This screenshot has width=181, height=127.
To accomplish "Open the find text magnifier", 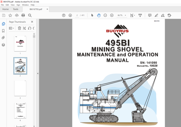I will pos(30,15).
